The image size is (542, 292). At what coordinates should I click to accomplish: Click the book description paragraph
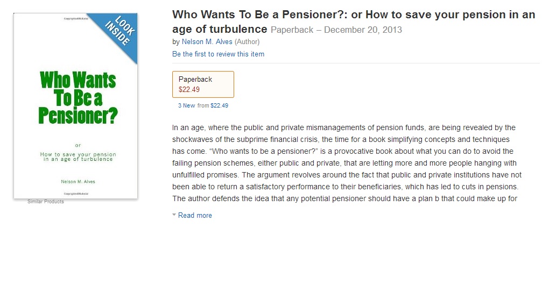tap(347, 163)
